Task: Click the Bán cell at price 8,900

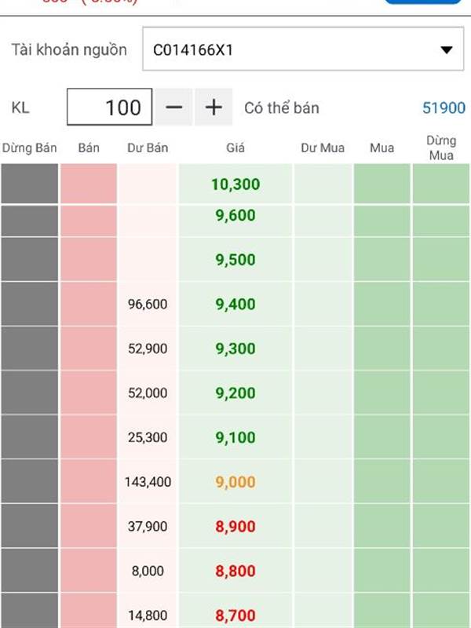Action: pyautogui.click(x=89, y=526)
